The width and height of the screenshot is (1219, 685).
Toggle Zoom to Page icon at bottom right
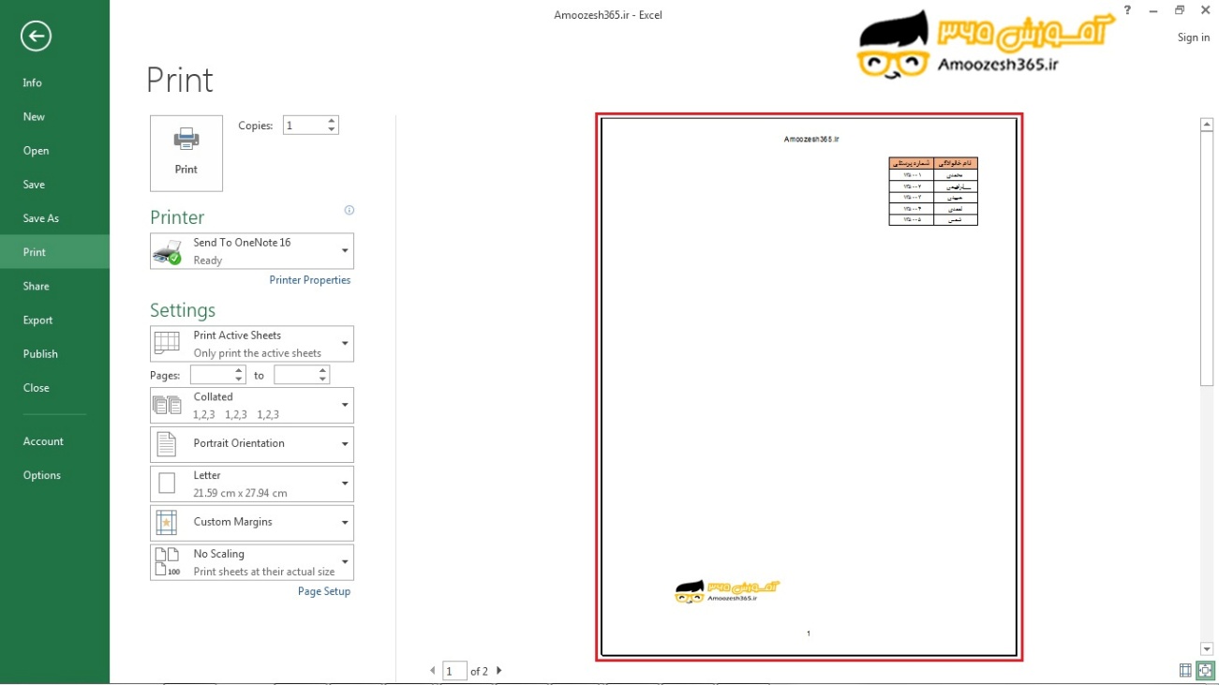coord(1204,670)
